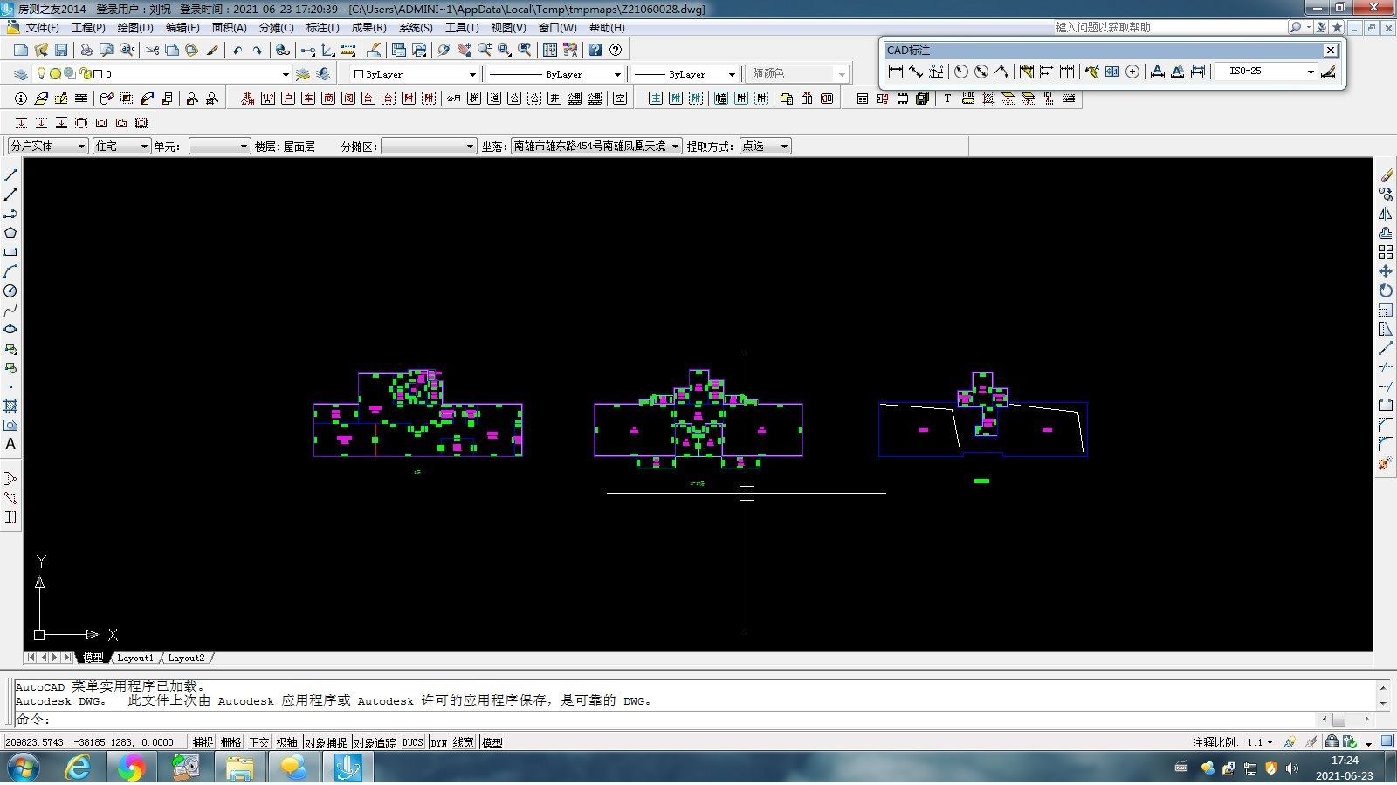The height and width of the screenshot is (785, 1397).
Task: Open the 面积(A) menu
Action: pyautogui.click(x=230, y=28)
